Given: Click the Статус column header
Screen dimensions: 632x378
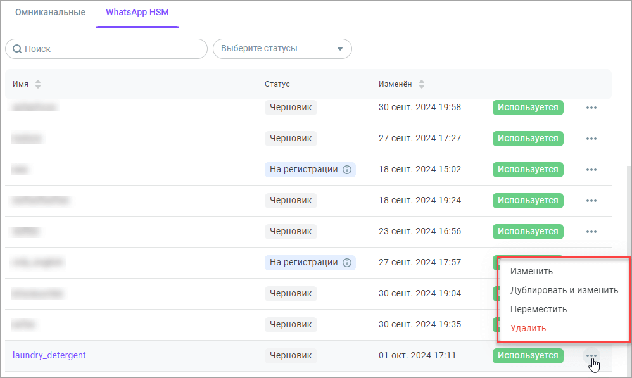Looking at the screenshot, I should pyautogui.click(x=277, y=84).
